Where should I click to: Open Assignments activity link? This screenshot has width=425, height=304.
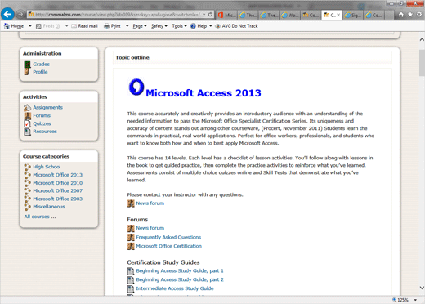(47, 107)
